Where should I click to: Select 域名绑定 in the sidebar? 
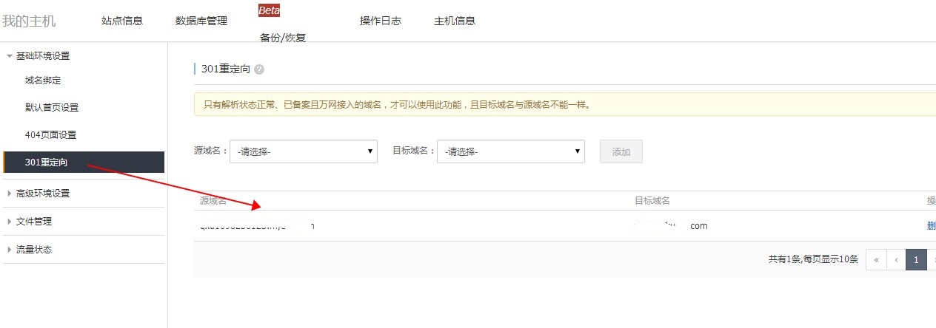click(43, 81)
